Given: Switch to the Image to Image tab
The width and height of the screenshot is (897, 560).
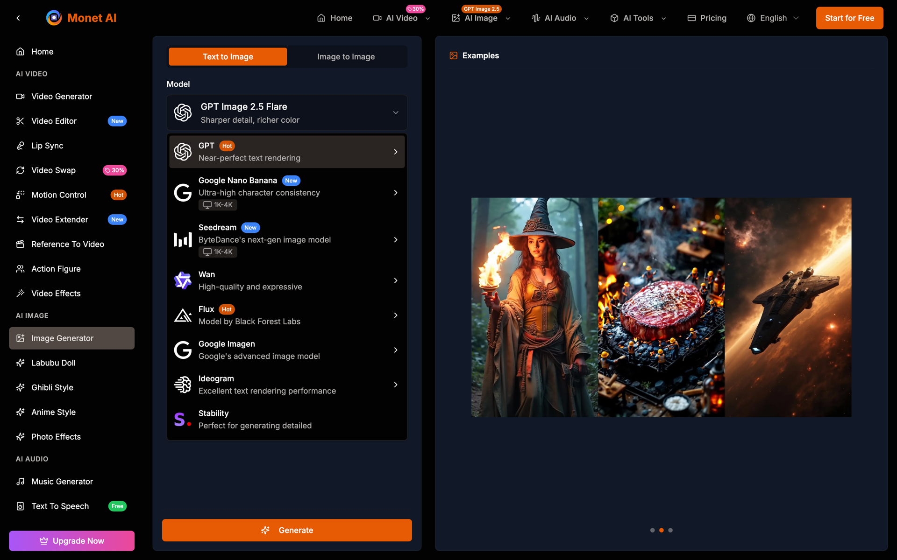Looking at the screenshot, I should coord(346,57).
